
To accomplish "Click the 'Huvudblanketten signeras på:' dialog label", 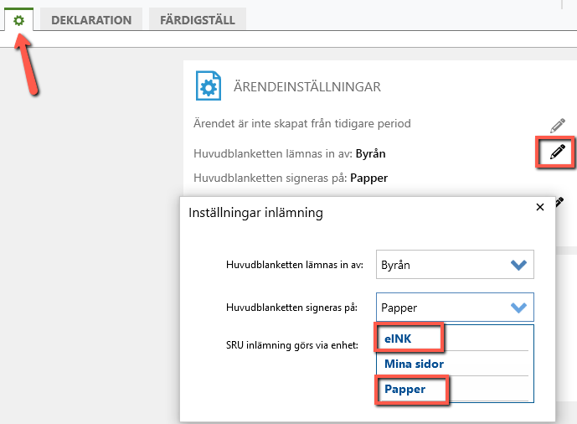I will pos(291,308).
